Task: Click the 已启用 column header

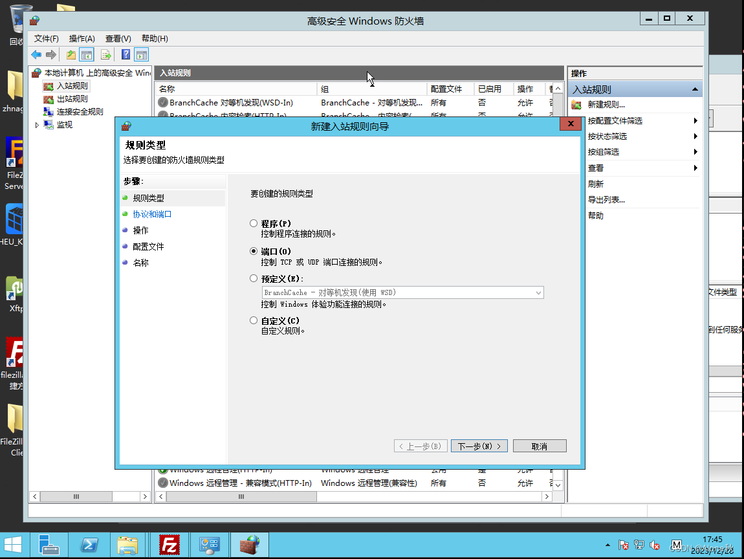Action: 494,89
